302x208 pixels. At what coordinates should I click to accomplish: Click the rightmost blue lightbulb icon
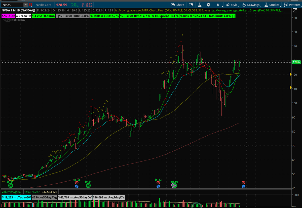(243, 186)
